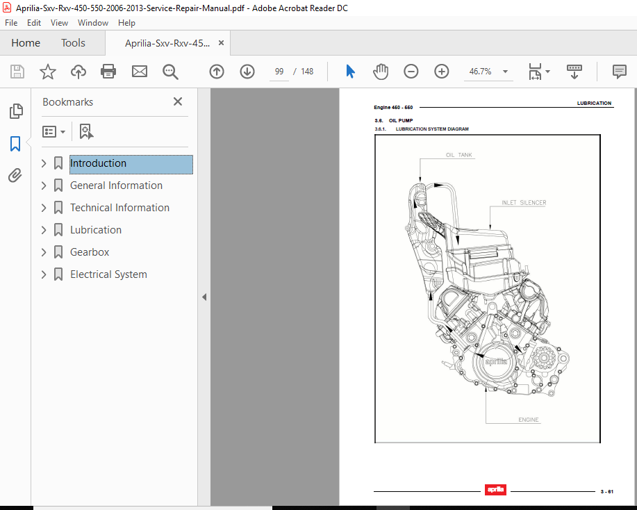Image resolution: width=637 pixels, height=510 pixels.
Task: Click the OIL TANK label in diagram
Action: [458, 155]
